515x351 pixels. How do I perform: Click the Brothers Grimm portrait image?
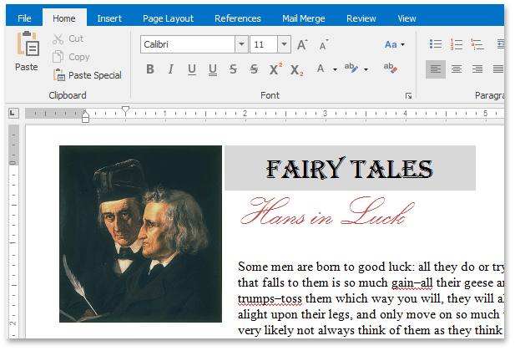[140, 234]
